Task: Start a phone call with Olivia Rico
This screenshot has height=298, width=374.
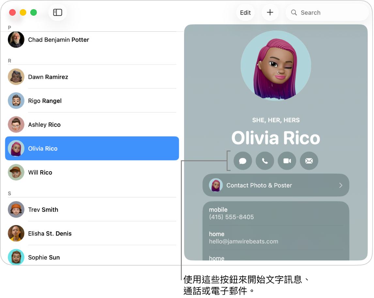Action: (265, 161)
